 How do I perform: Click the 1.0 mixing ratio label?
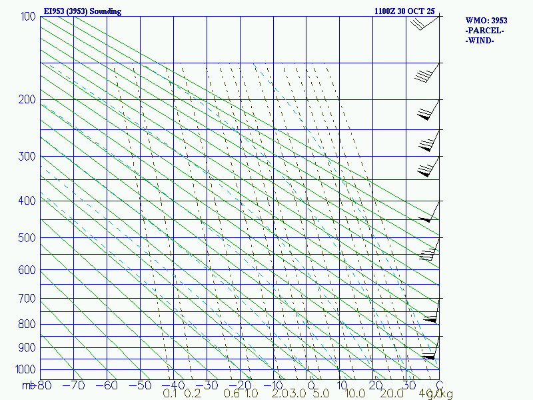(252, 393)
